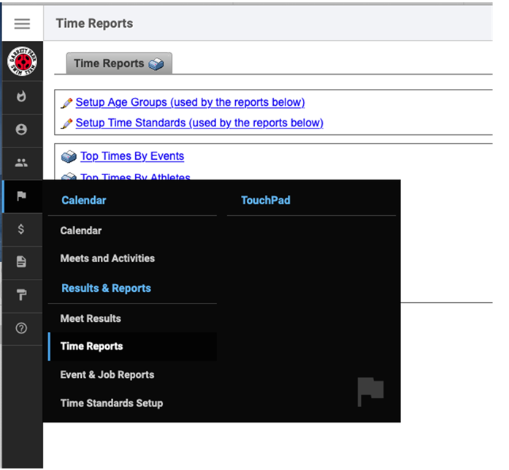Open Meet Results in the flyout menu
Image resolution: width=509 pixels, height=470 pixels.
(x=91, y=318)
